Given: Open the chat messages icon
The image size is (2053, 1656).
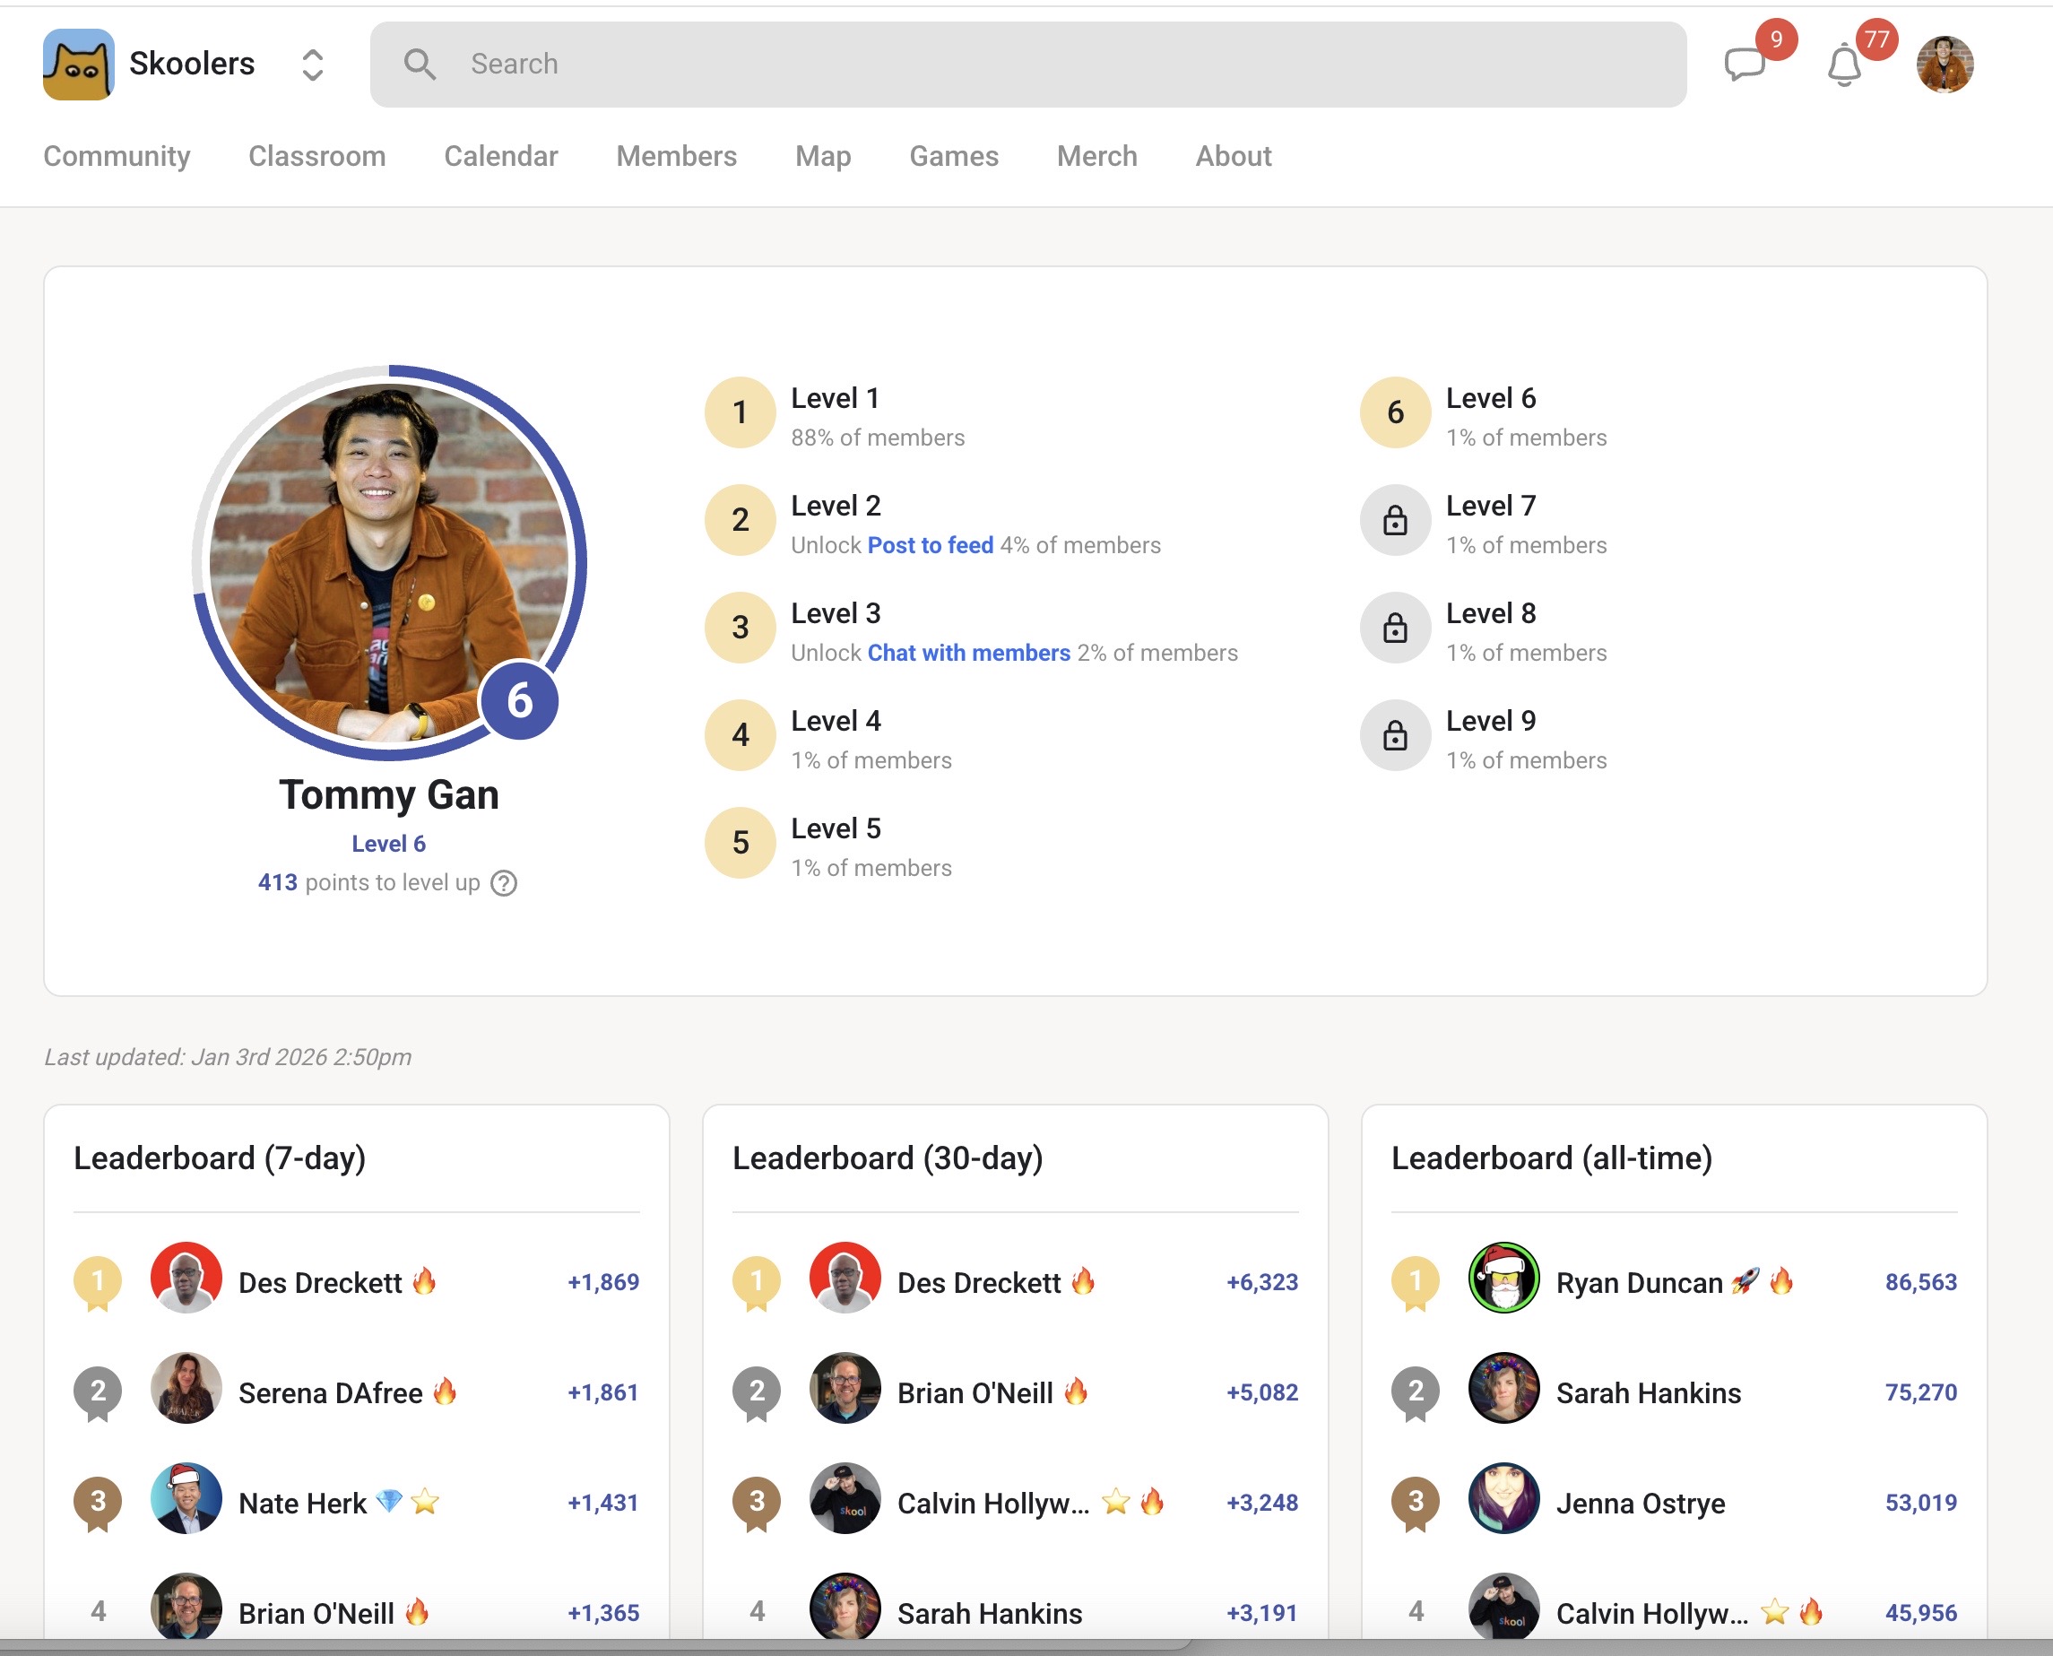Looking at the screenshot, I should [x=1745, y=65].
